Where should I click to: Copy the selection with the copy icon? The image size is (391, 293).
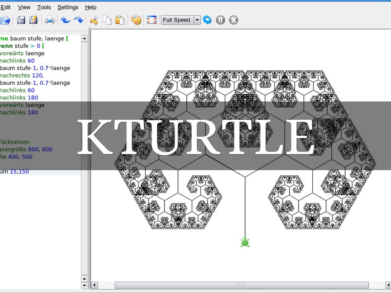point(107,20)
